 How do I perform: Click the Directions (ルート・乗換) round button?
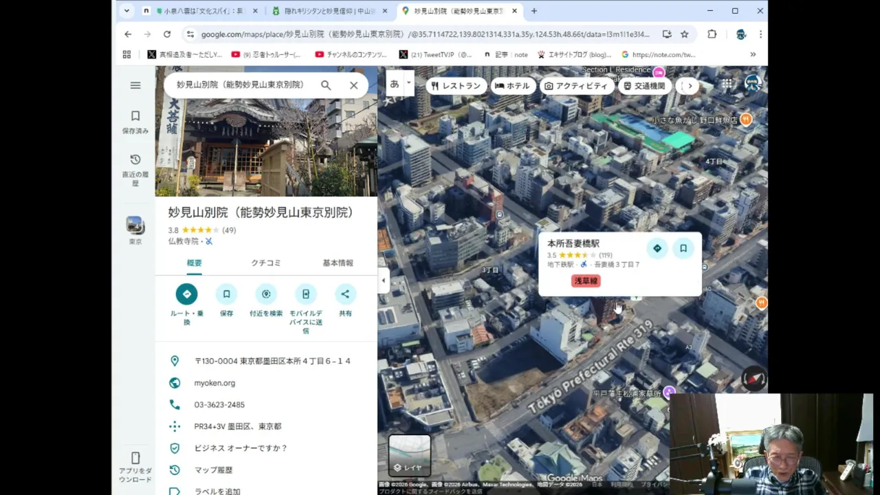[x=186, y=294]
